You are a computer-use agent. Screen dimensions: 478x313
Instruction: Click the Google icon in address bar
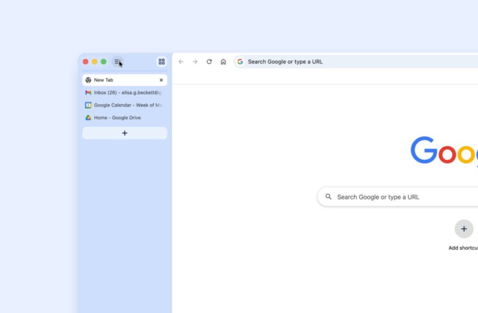(x=240, y=62)
